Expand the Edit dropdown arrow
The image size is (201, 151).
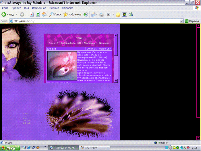(x=113, y=14)
